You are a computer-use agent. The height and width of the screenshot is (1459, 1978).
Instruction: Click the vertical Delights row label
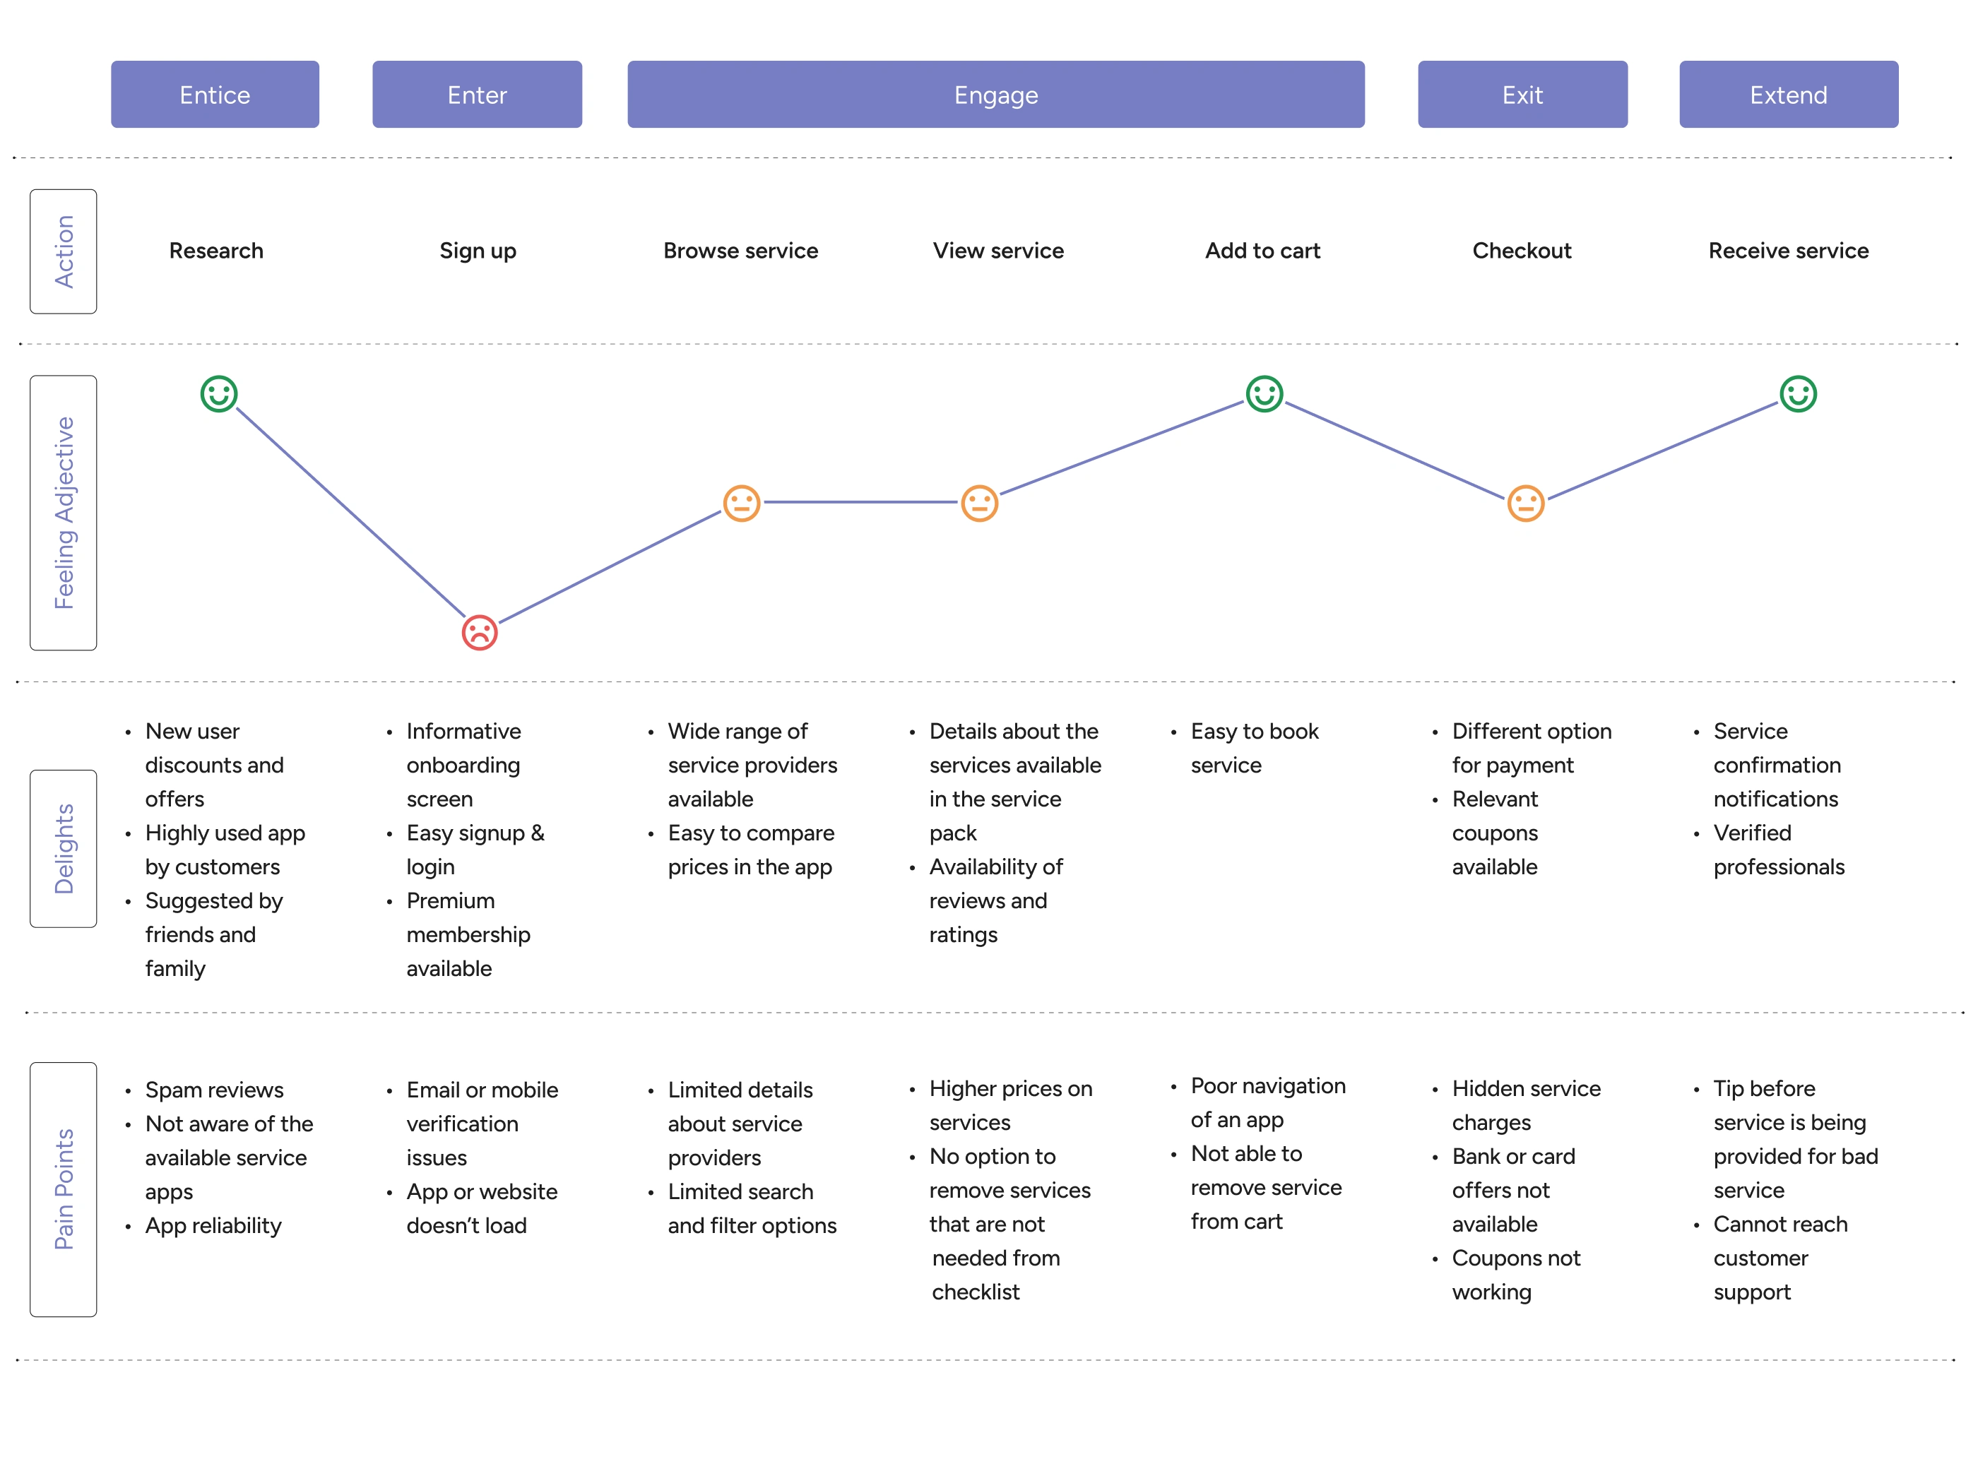point(64,848)
